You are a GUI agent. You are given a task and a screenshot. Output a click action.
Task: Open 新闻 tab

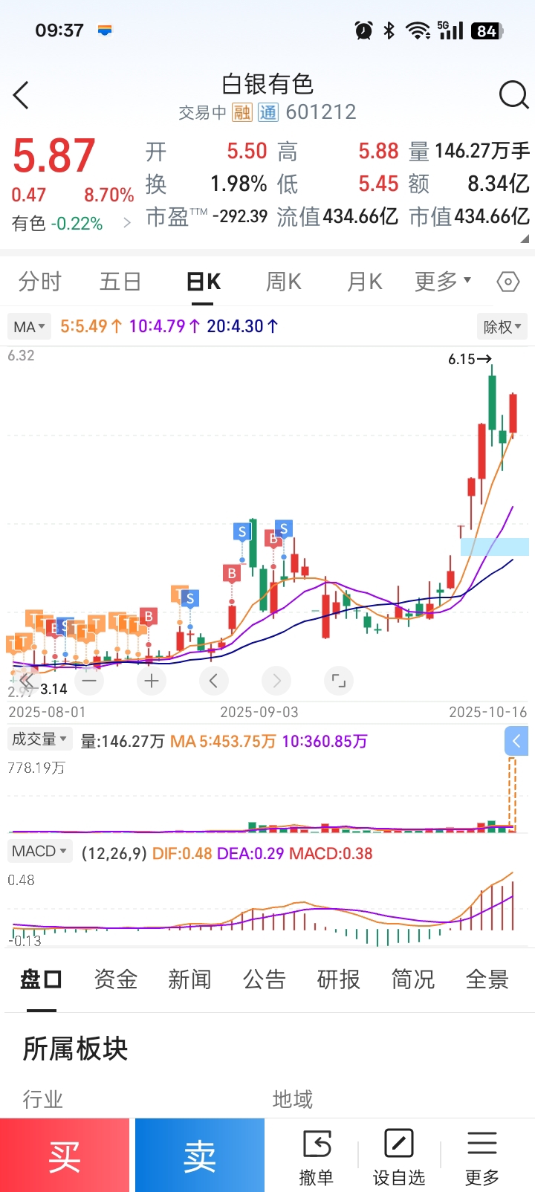pos(190,979)
